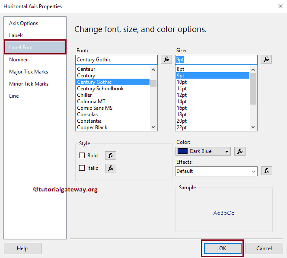Open expression editor for Effects
Viewport: 287px width, 258px height.
click(267, 171)
